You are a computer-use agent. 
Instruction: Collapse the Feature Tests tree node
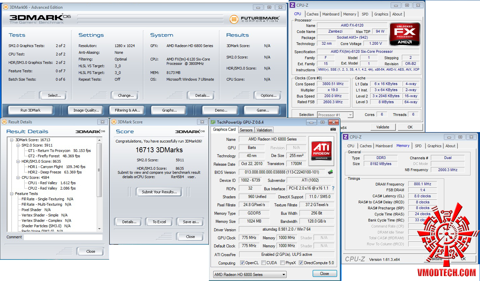tap(12, 194)
